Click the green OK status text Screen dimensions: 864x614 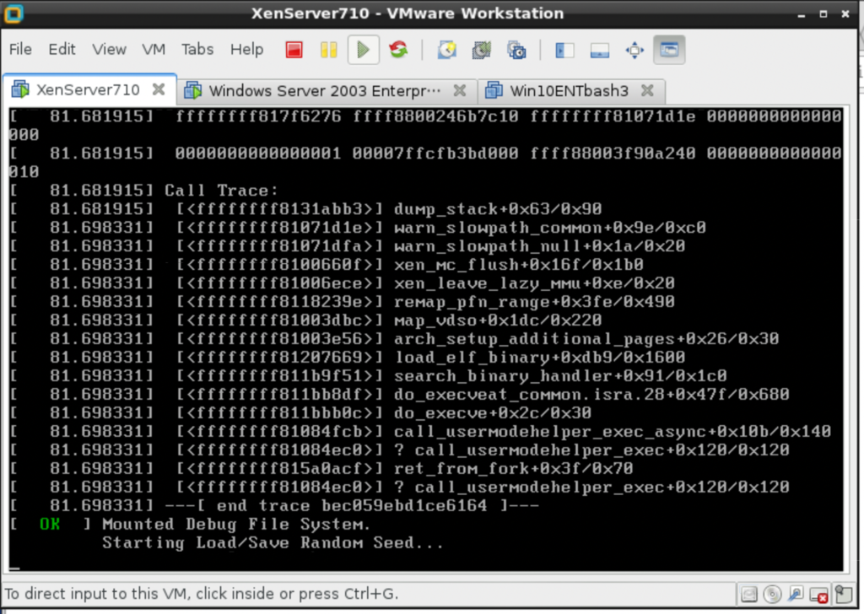point(50,525)
